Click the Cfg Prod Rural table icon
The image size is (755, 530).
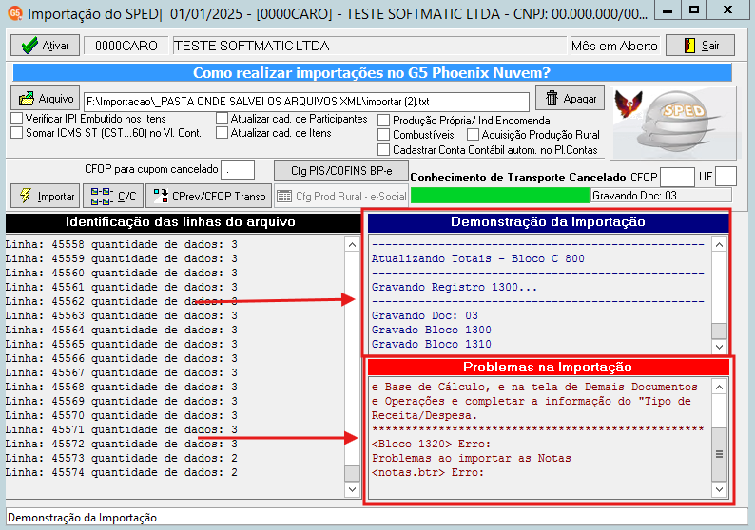coord(284,197)
